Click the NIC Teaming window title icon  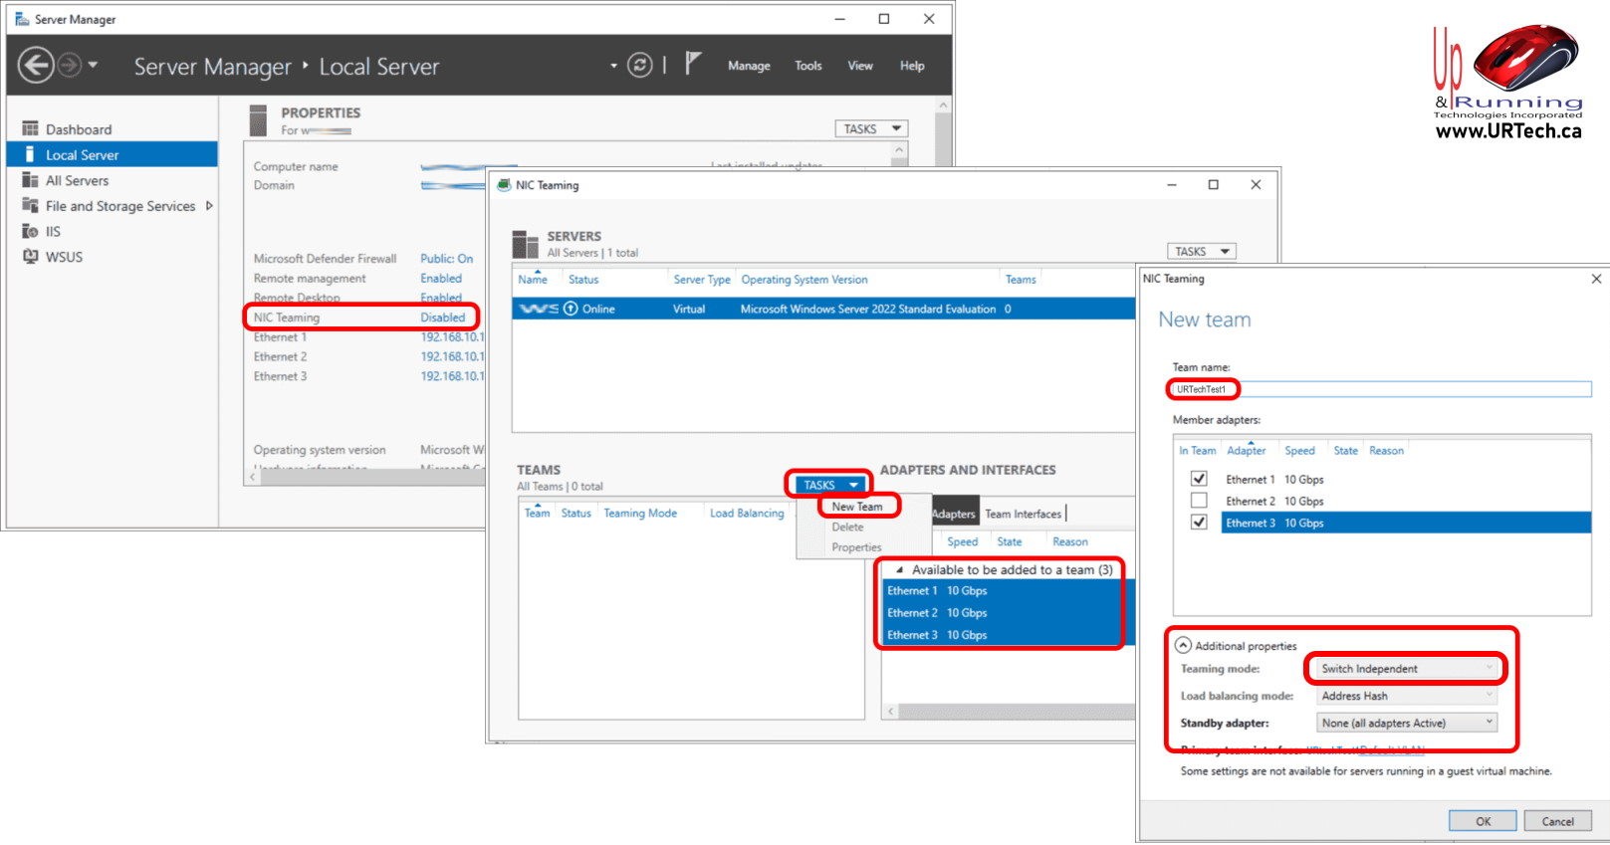(504, 185)
